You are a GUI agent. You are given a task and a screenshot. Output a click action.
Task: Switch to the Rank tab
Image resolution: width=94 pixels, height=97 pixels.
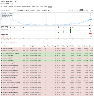click(x=37, y=6)
